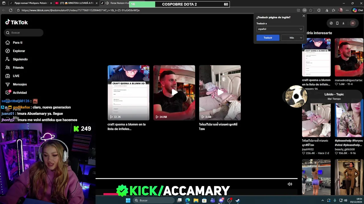Click the #pleasehelp #foryou caption
Viewport: 364px width, 204px height.
point(349,143)
